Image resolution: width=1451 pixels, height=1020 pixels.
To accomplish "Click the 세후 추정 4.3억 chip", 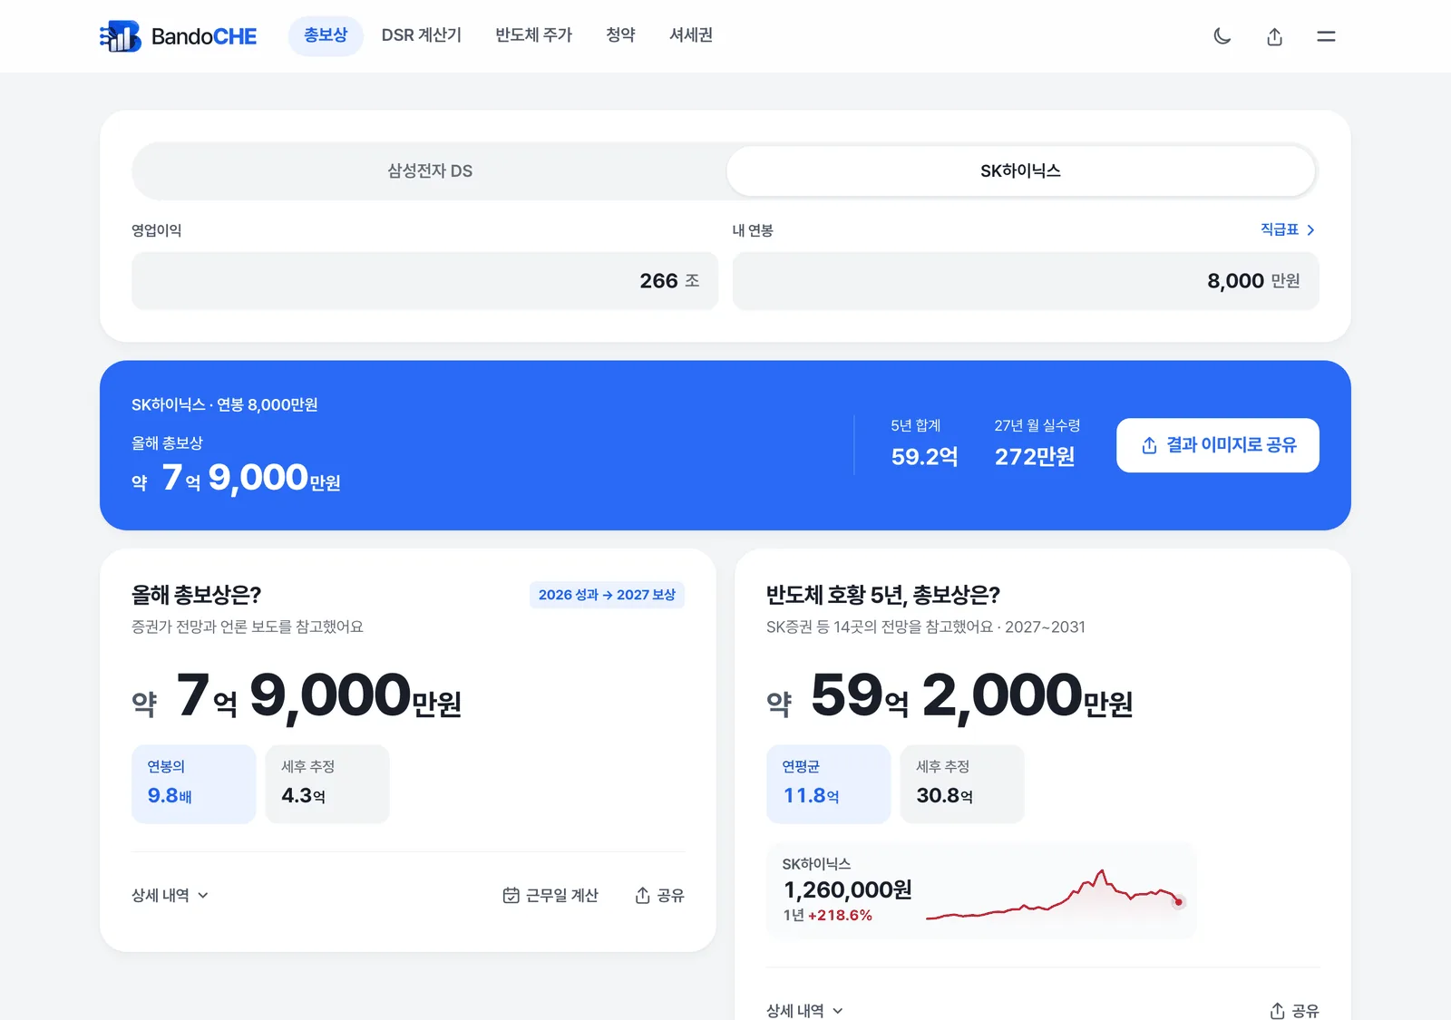I will (x=327, y=784).
